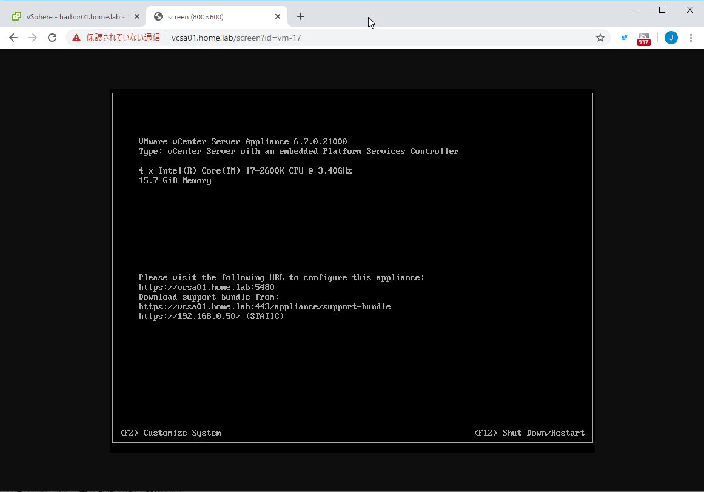Click the Download support bundle from: line
Screen dimensions: 704x492
[x=209, y=297]
